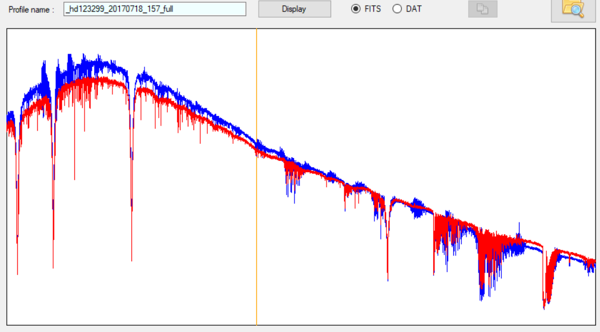This screenshot has width=600, height=332.
Task: Click the 'Profile name :' label
Action: click(x=31, y=10)
